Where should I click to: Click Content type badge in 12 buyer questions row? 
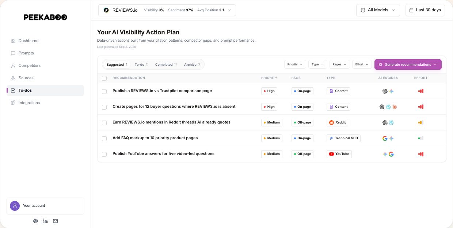pyautogui.click(x=338, y=107)
